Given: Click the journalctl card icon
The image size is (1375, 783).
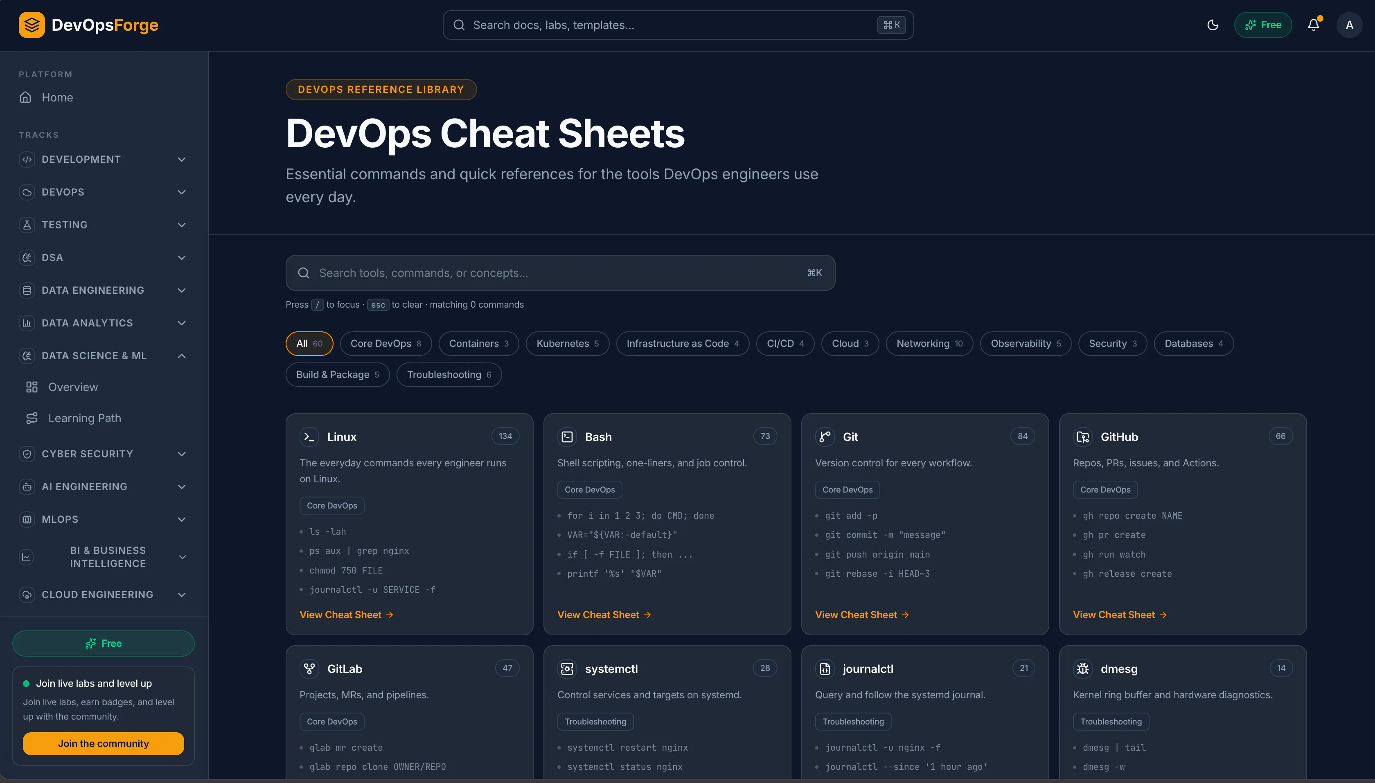Looking at the screenshot, I should [825, 668].
